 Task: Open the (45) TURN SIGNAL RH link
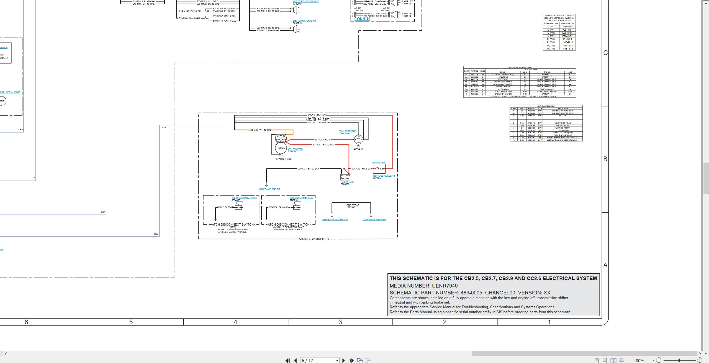pos(304,21)
